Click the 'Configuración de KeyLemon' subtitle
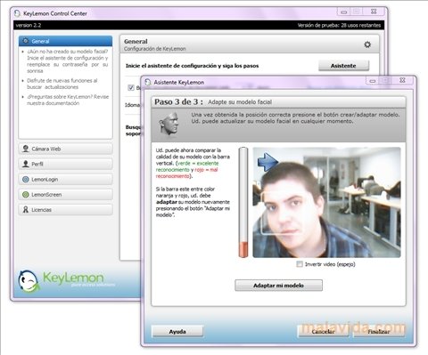Viewport: 428px width, 355px height. 155,49
